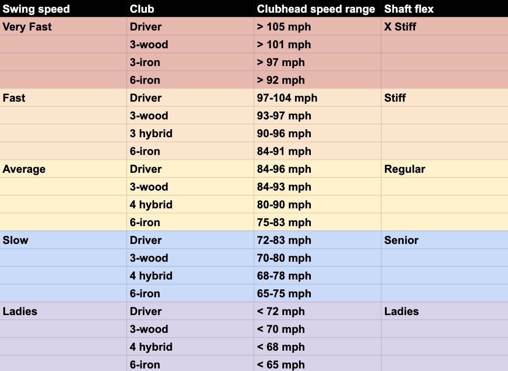
Task: Click the 3-iron club cell
Action: pos(145,62)
